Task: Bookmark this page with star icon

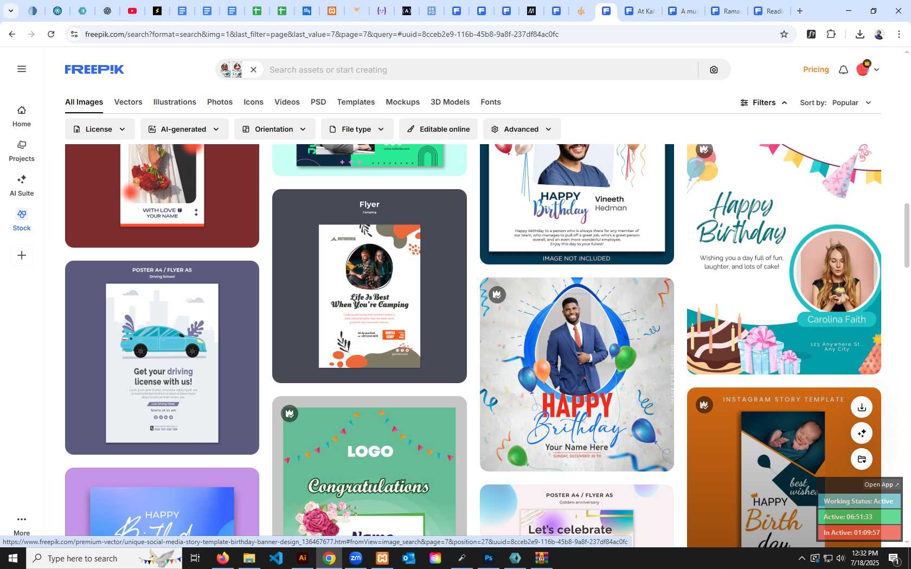Action: click(784, 34)
